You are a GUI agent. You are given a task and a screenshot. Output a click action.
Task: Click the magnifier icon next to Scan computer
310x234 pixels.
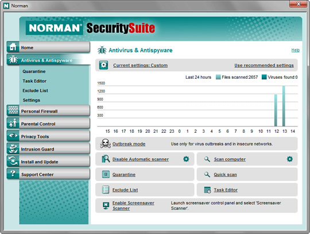tap(207, 159)
